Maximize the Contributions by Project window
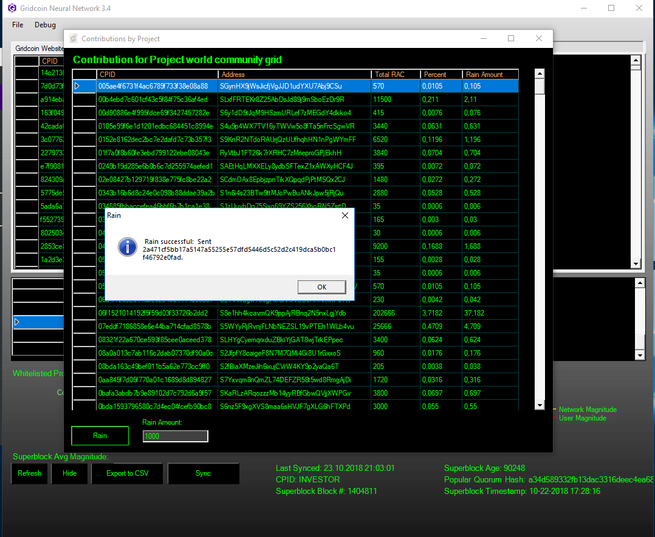Screen dimensions: 655x537 [x=511, y=38]
